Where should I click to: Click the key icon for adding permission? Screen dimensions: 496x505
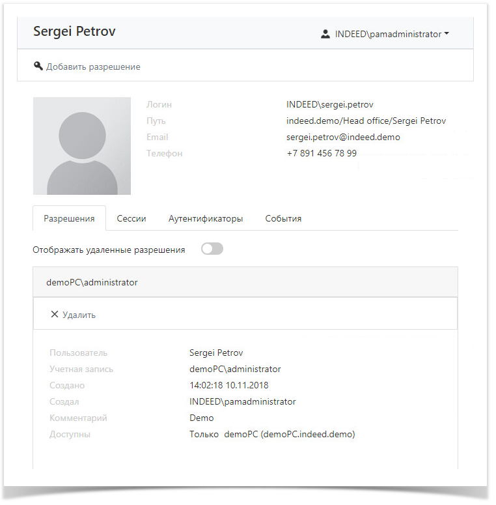pos(38,66)
